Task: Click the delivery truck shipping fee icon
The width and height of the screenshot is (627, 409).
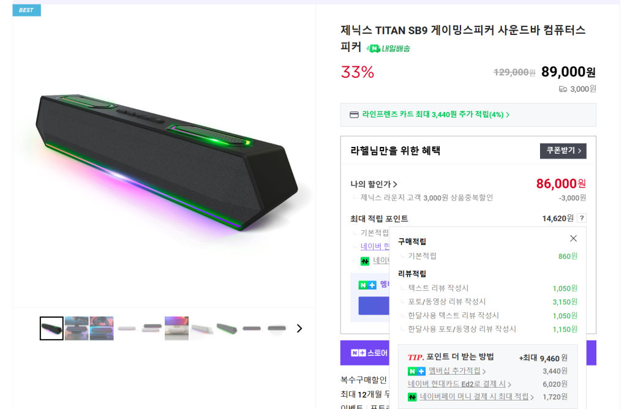Action: pyautogui.click(x=563, y=89)
